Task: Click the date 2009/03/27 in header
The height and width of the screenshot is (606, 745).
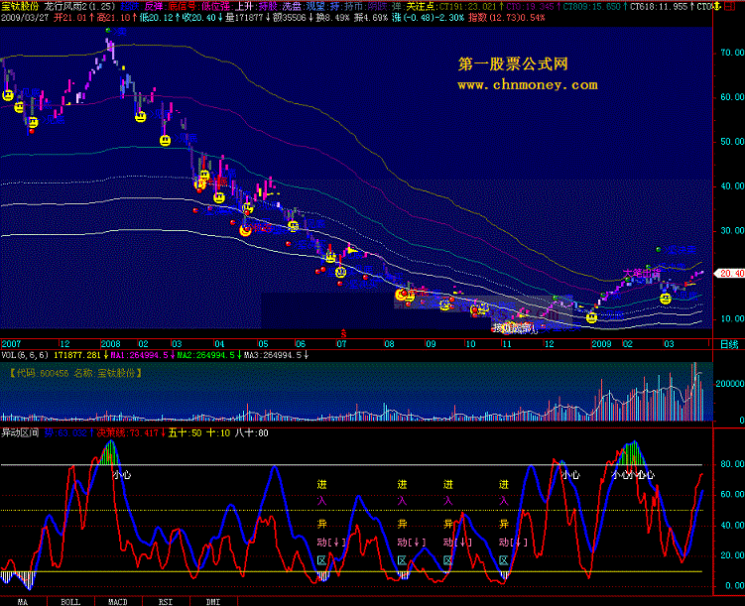Action: click(25, 18)
